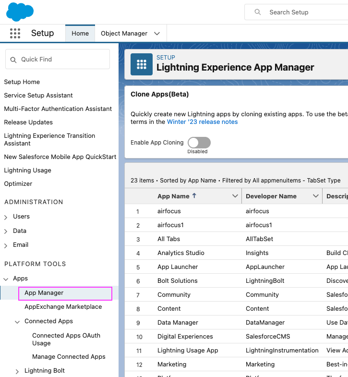This screenshot has width=348, height=377.
Task: Select the Digital Experiences app row
Action: (x=185, y=337)
